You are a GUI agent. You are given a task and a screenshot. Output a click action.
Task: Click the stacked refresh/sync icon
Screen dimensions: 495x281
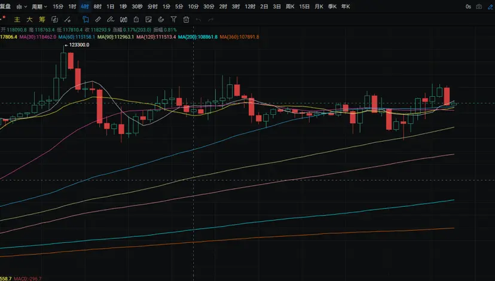[54, 20]
